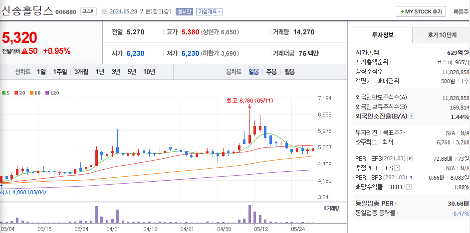Image resolution: width=470 pixels, height=233 pixels.
Task: Click 배당수익률 value 1.88%
Action: 461,187
